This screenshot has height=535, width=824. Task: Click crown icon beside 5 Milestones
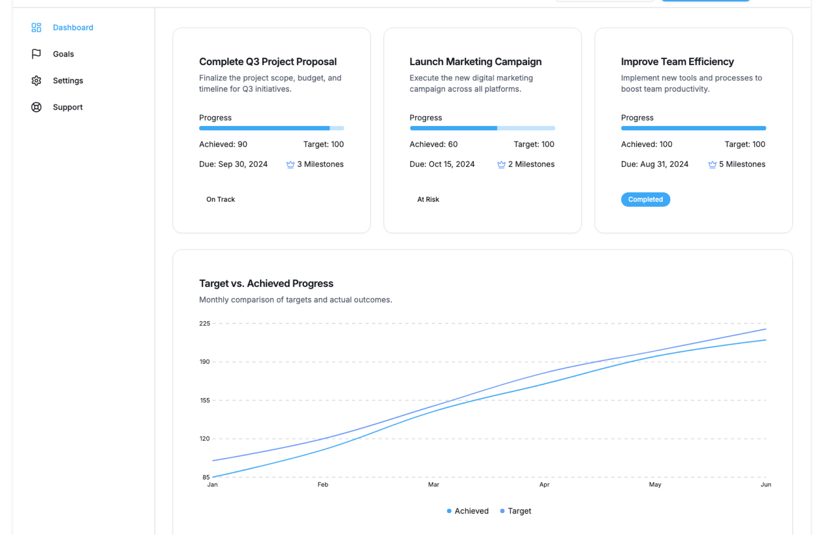tap(712, 165)
